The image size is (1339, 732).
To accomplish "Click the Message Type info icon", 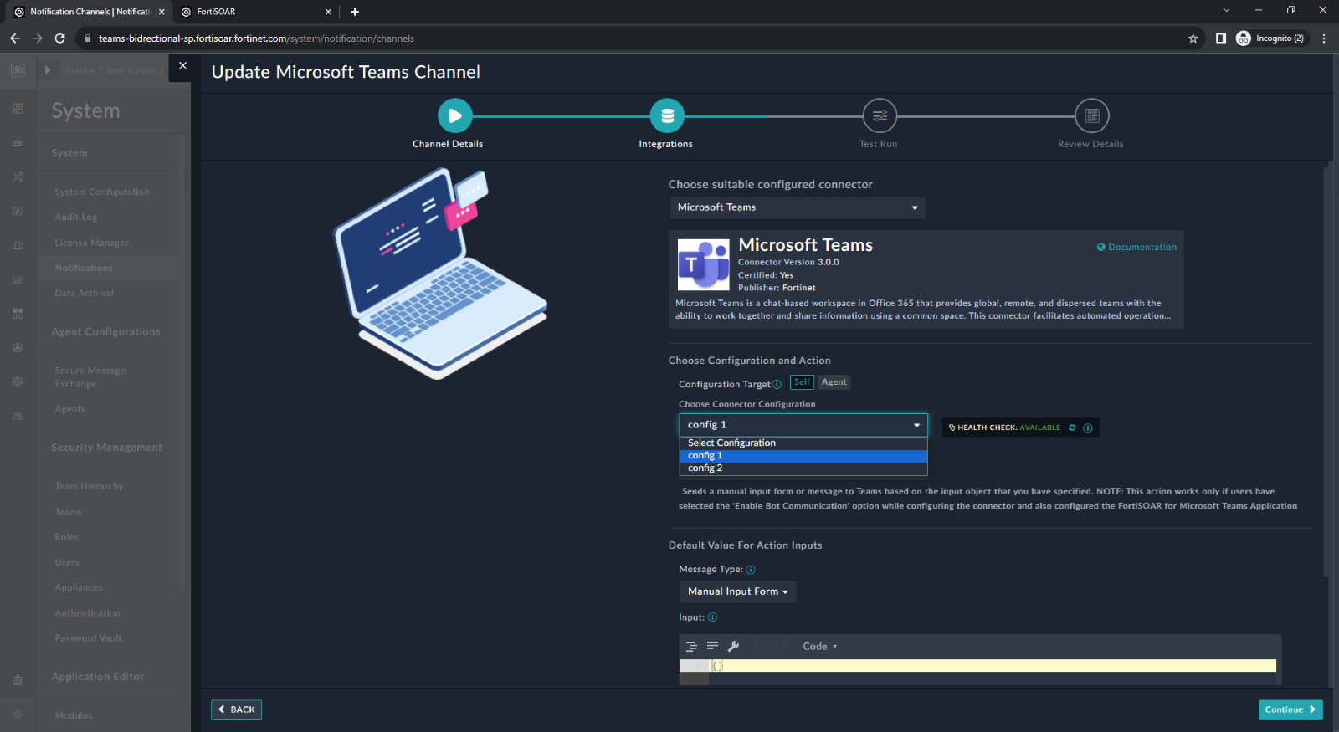I will (x=751, y=570).
